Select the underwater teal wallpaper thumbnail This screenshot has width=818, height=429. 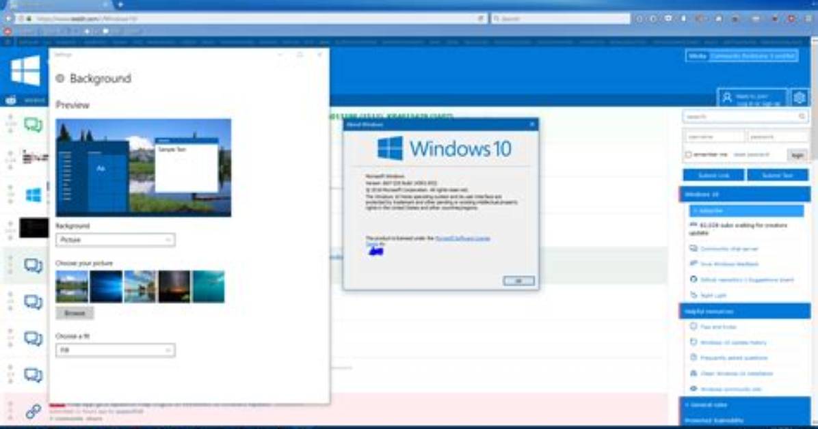pos(208,286)
